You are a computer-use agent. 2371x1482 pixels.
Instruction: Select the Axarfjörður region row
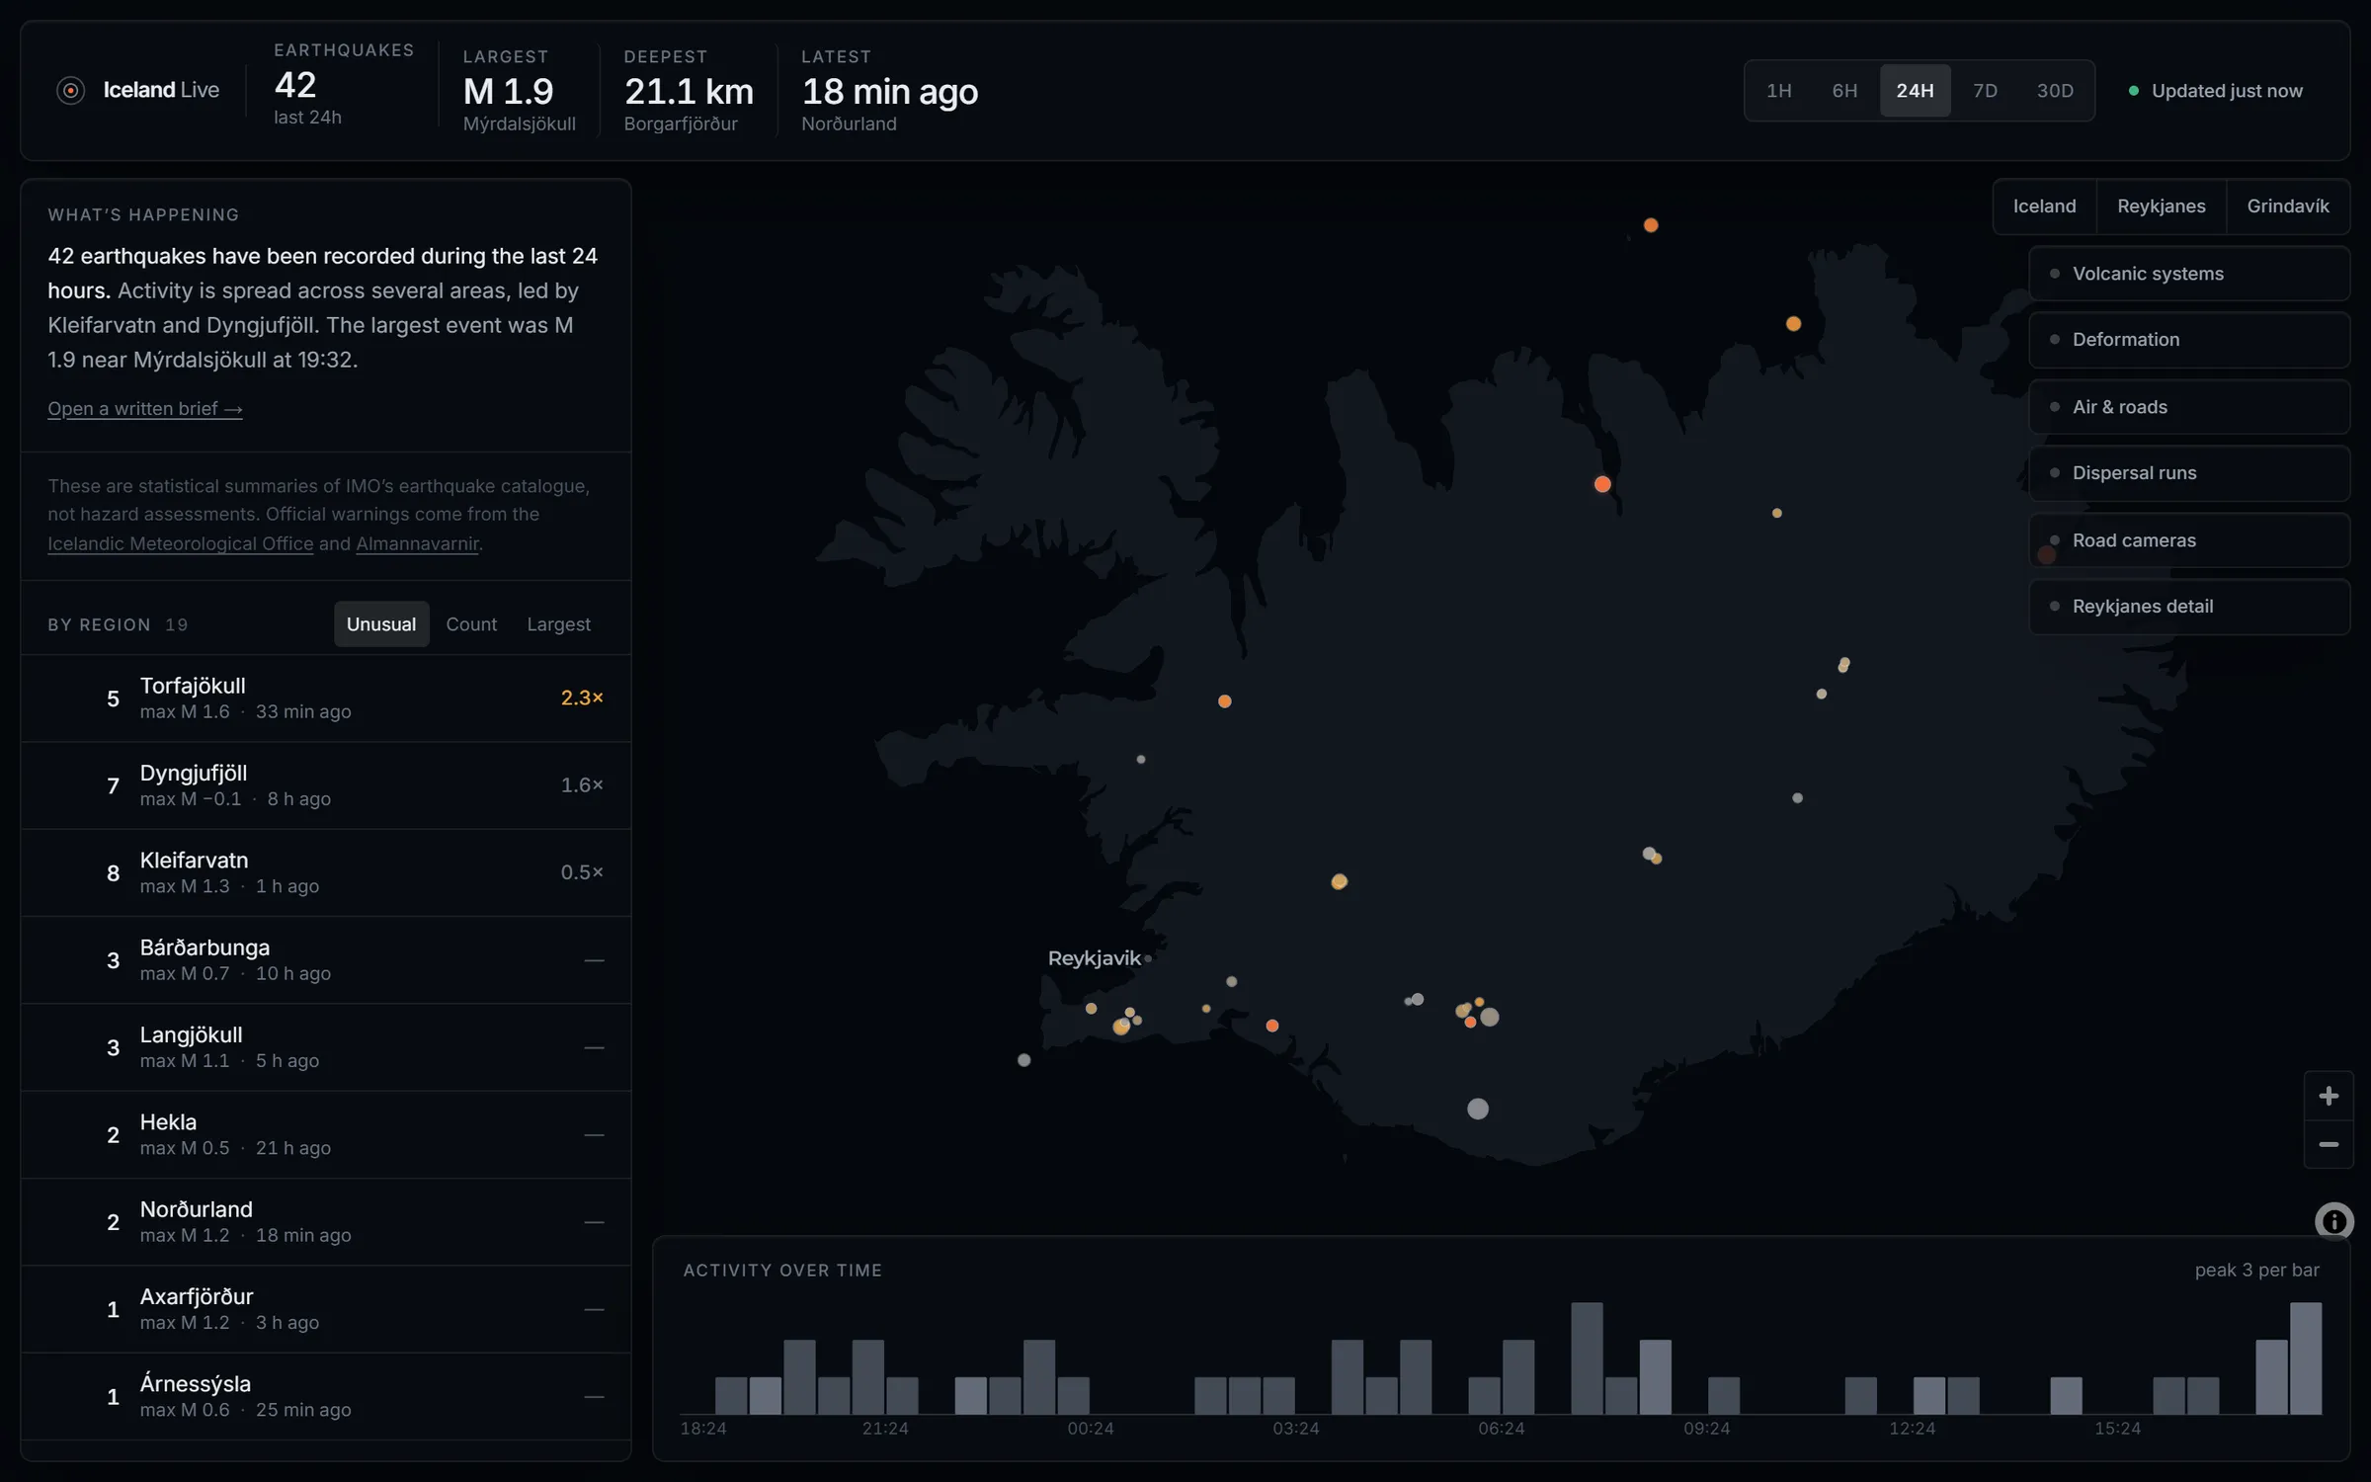[326, 1309]
